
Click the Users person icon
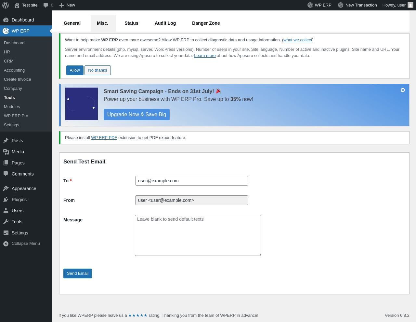pos(6,211)
